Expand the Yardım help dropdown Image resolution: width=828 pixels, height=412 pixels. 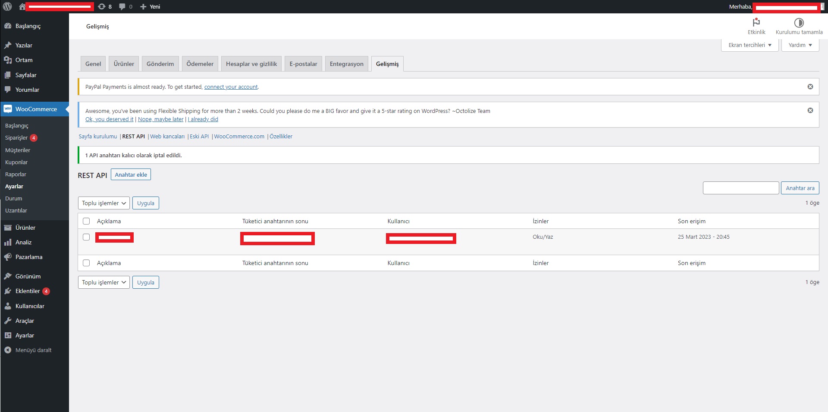(800, 45)
